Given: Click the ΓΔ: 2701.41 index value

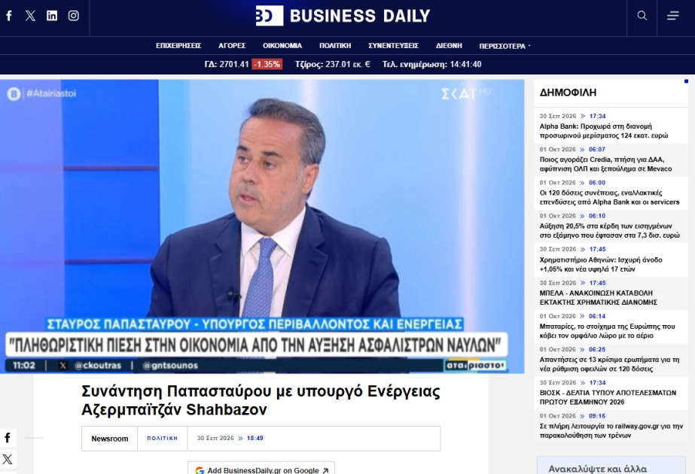Looking at the screenshot, I should (x=227, y=64).
